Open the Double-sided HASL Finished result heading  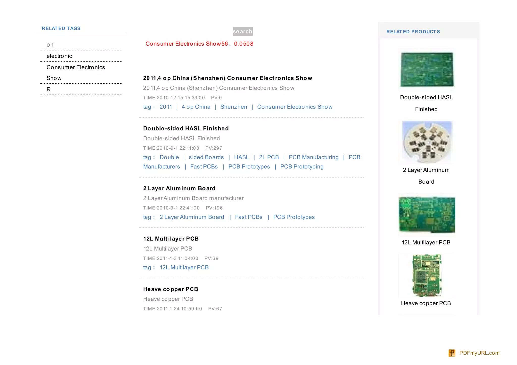click(186, 128)
